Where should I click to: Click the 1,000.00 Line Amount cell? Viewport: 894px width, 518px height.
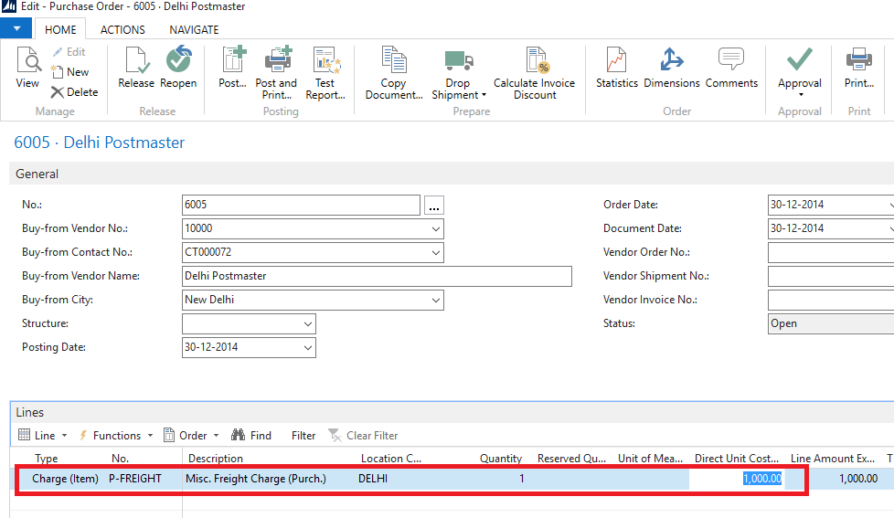pyautogui.click(x=858, y=479)
